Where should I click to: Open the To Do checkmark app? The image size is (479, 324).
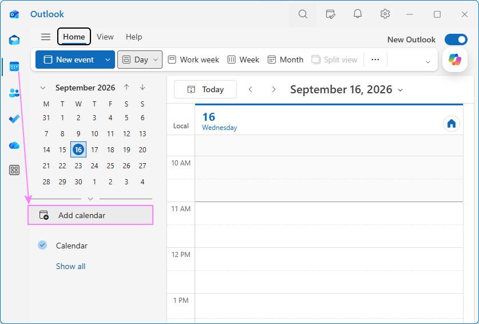(x=14, y=118)
